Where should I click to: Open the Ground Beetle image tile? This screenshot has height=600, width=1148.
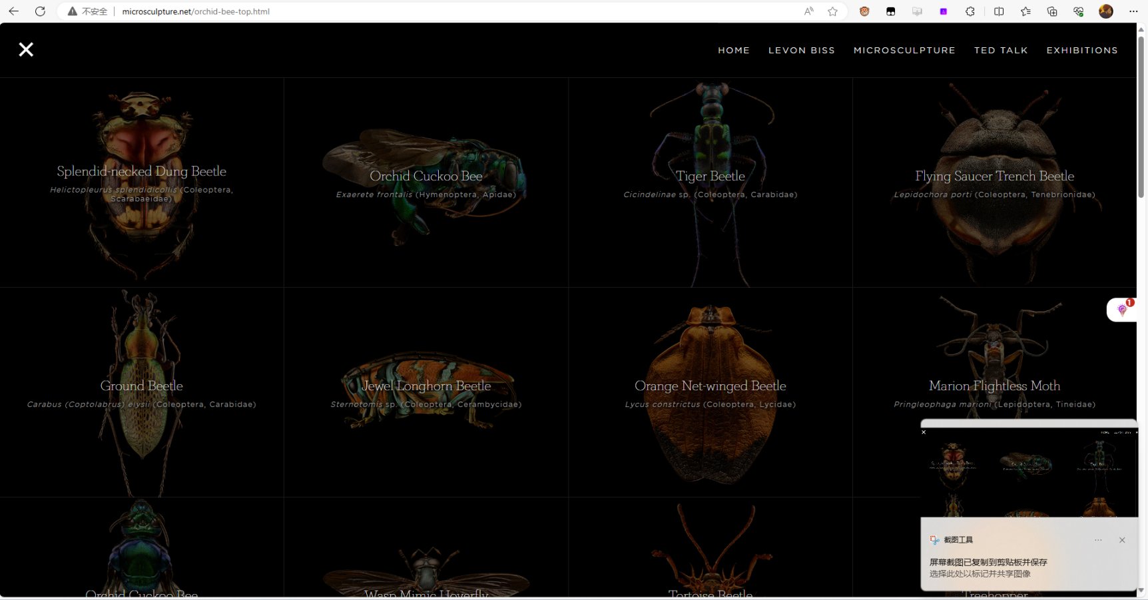click(x=142, y=392)
